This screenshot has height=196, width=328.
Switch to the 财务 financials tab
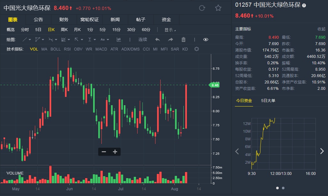pyautogui.click(x=64, y=20)
